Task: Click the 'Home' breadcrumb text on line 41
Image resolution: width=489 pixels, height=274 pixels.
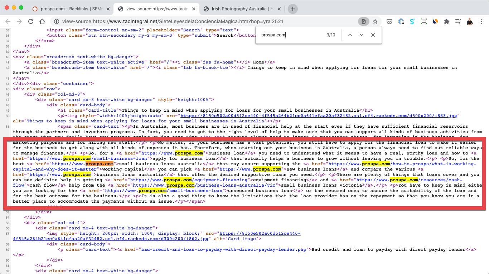Action: pos(258,62)
